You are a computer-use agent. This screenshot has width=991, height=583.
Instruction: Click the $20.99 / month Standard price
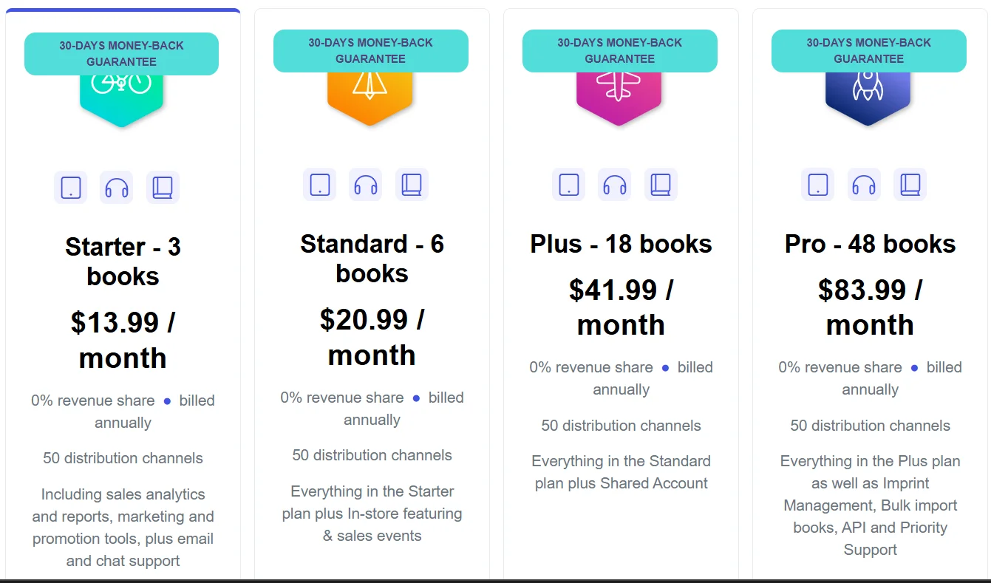point(372,337)
